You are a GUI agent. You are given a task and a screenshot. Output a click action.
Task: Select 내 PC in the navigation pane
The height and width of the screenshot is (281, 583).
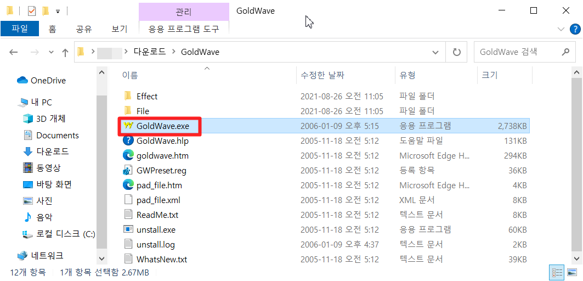(x=36, y=102)
